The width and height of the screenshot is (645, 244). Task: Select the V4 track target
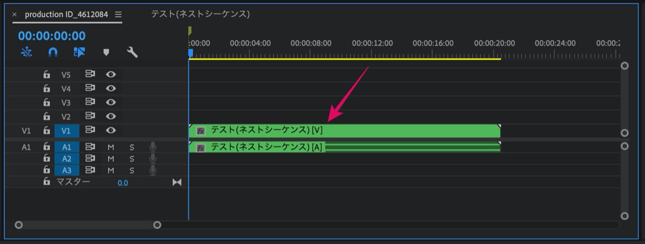(x=66, y=89)
